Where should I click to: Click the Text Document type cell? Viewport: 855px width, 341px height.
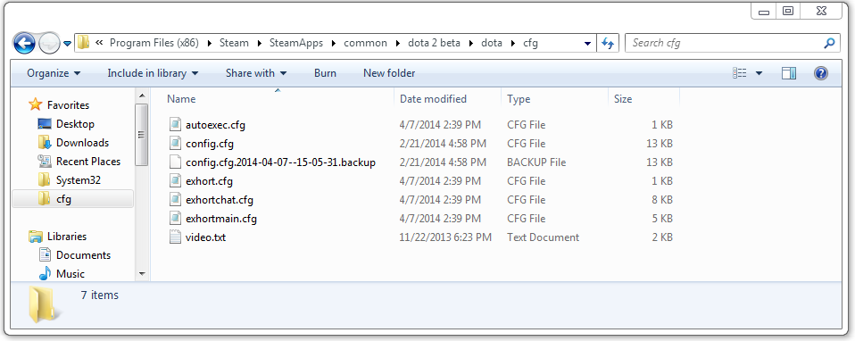tap(544, 237)
